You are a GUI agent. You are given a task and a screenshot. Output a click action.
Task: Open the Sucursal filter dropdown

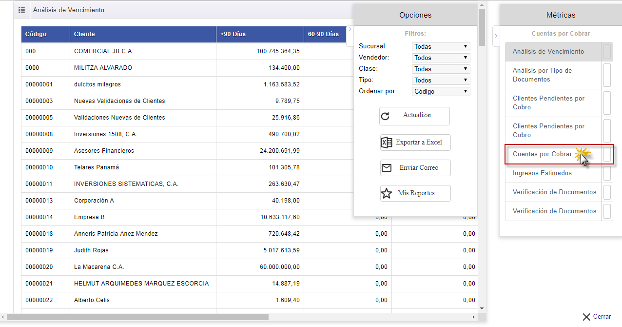click(x=441, y=47)
